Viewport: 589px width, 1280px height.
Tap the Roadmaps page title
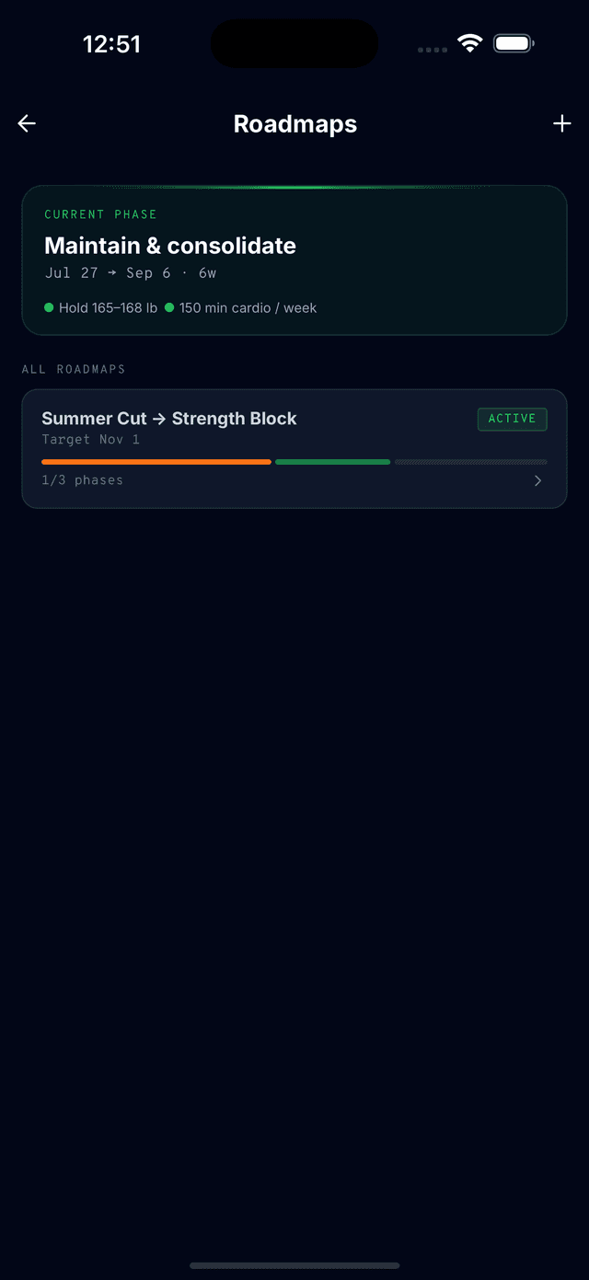click(x=295, y=124)
